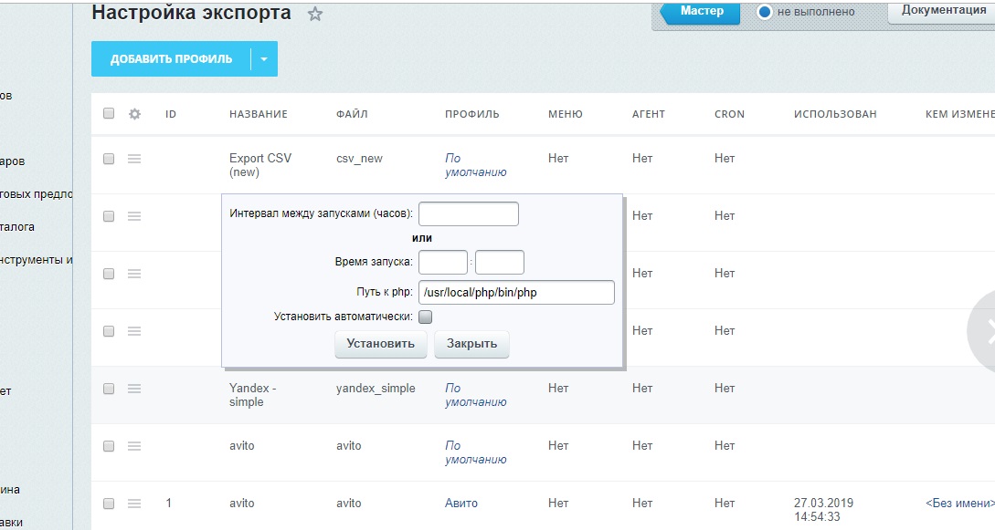The height and width of the screenshot is (530, 995).
Task: Focus the 'Интервал между запусками' input field
Action: tap(468, 214)
